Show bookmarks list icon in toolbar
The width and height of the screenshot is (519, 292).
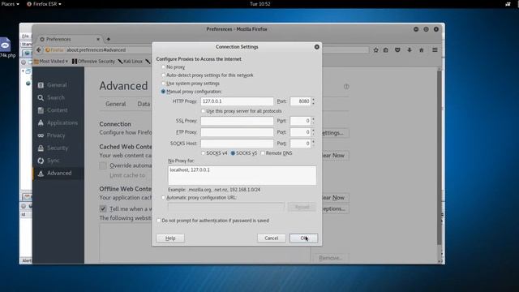(386, 50)
